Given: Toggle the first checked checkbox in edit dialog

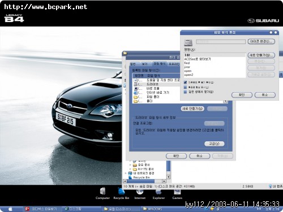Looking at the screenshot, I should [x=185, y=83].
